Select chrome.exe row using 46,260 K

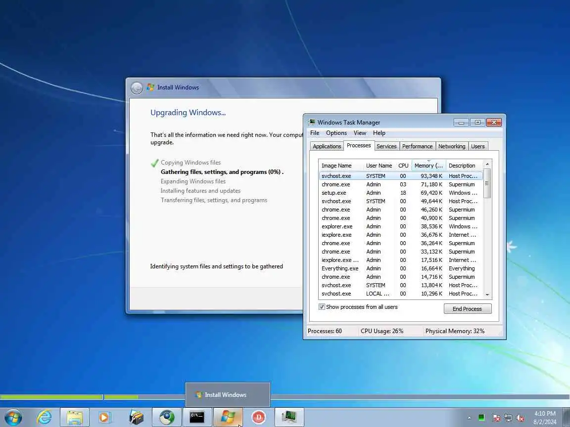coord(401,210)
